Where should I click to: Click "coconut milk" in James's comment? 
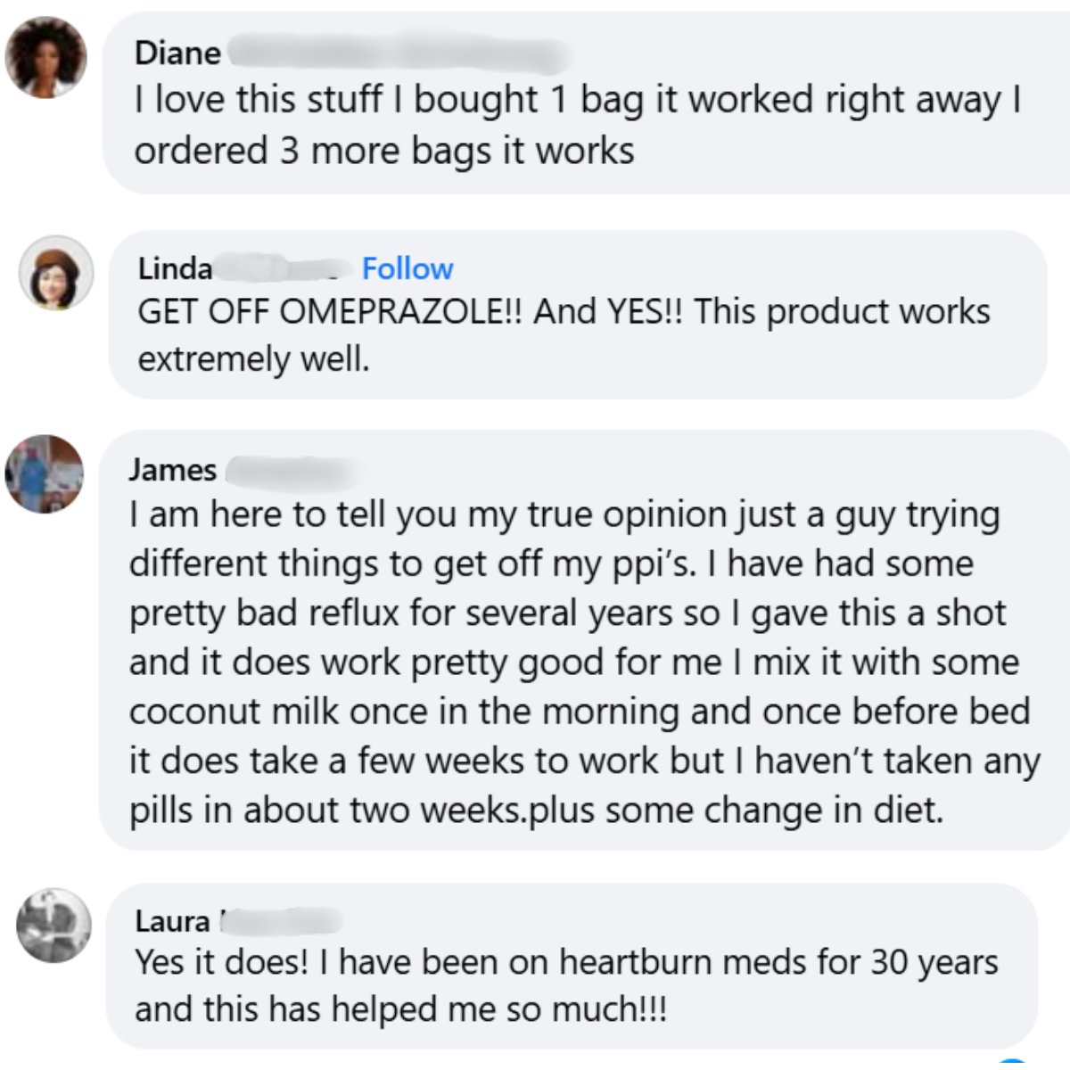[234, 712]
